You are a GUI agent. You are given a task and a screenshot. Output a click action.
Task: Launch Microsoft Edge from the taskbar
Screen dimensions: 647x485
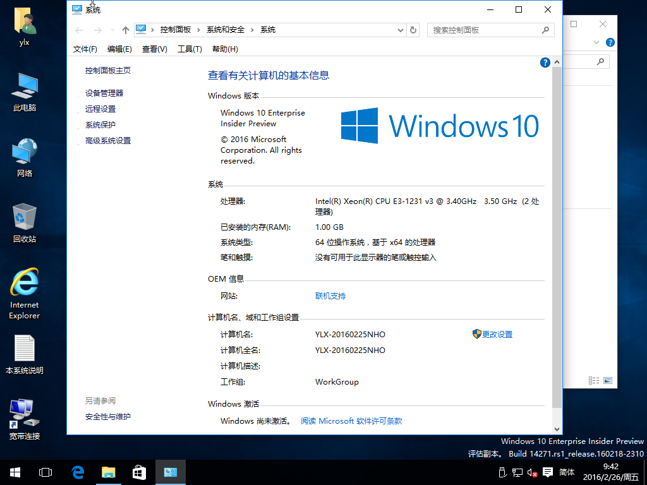78,472
